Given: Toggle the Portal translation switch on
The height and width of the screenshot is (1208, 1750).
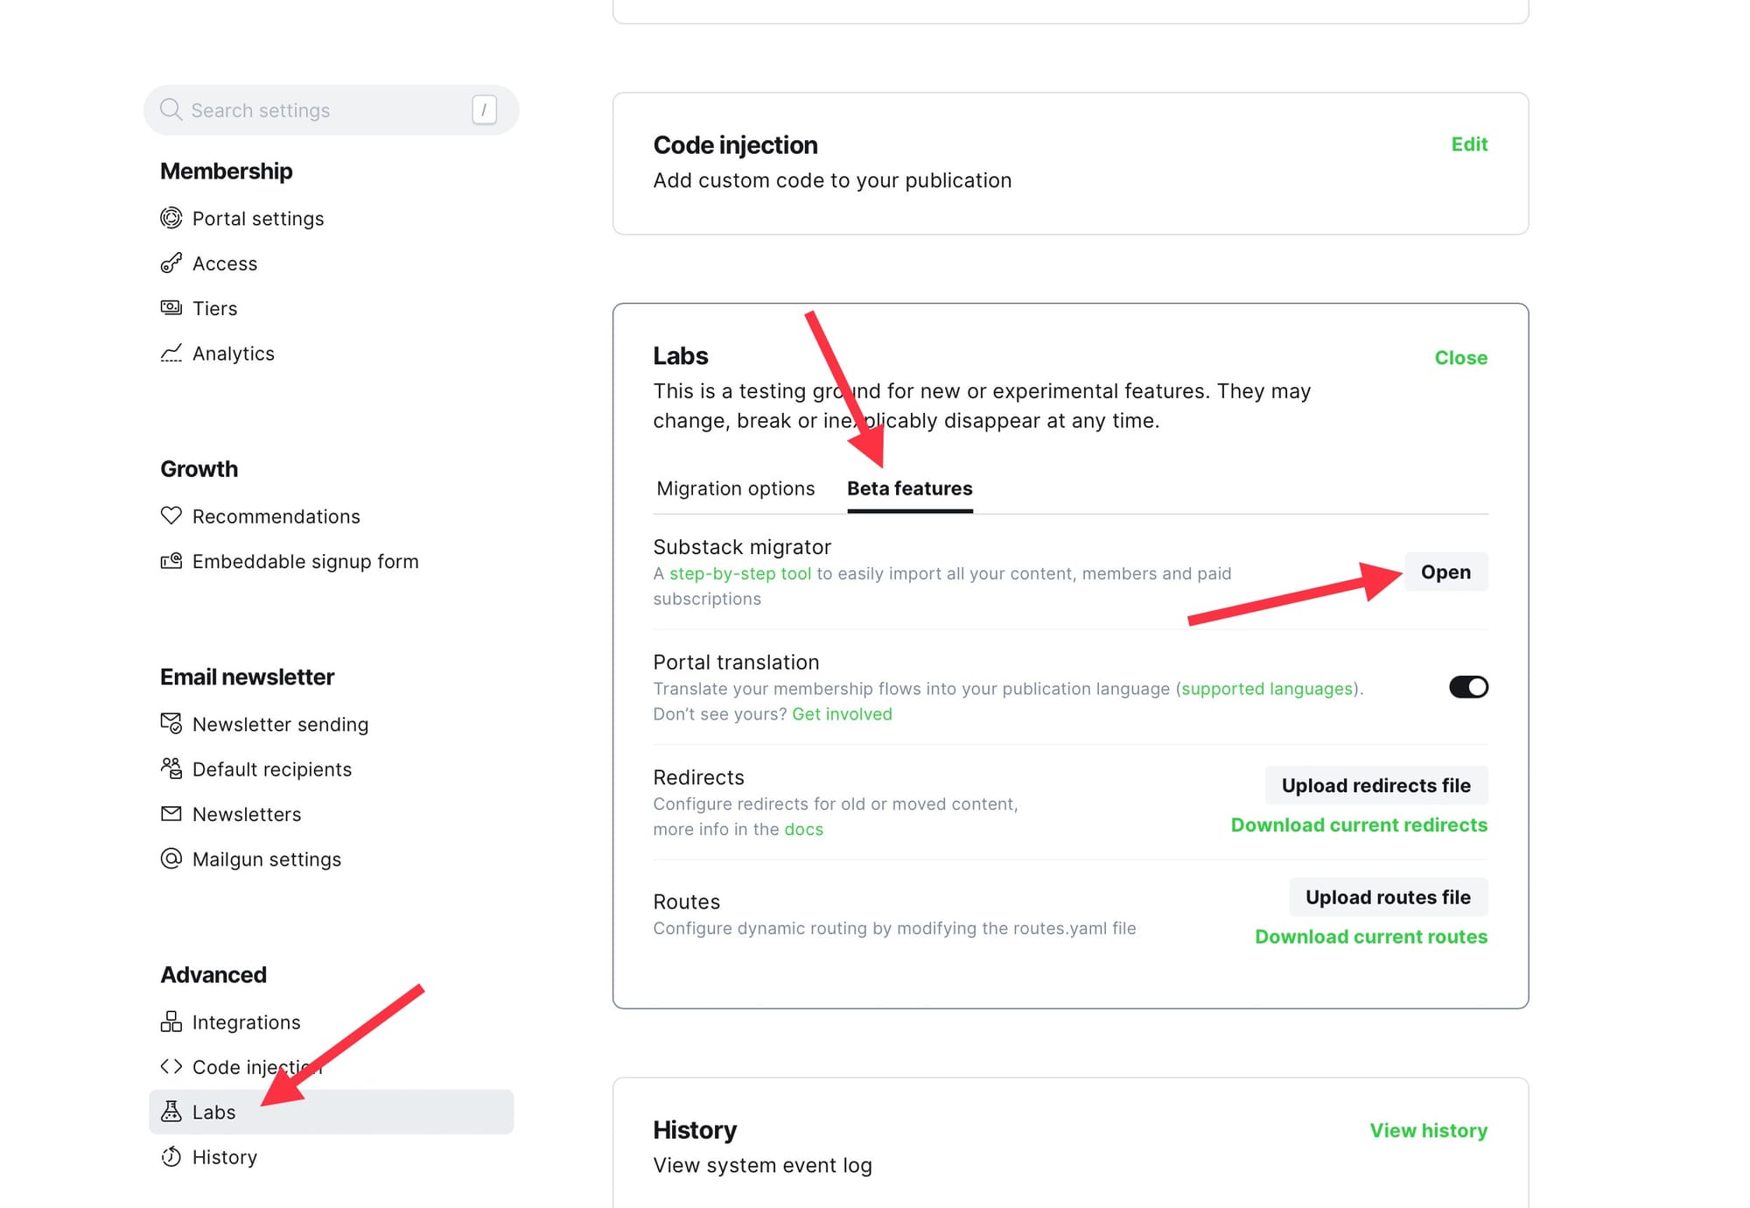Looking at the screenshot, I should point(1468,686).
